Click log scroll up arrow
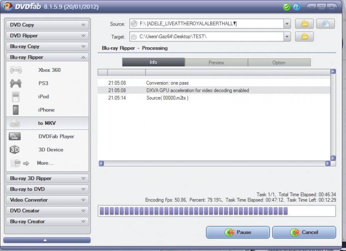 tap(333, 71)
